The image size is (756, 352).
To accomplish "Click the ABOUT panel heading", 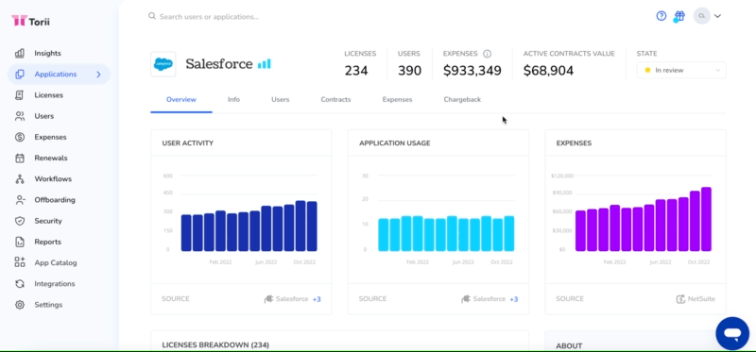I will (x=569, y=345).
